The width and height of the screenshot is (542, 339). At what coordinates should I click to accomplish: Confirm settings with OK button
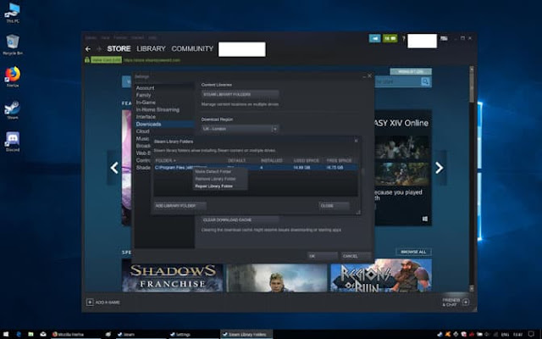[322, 256]
